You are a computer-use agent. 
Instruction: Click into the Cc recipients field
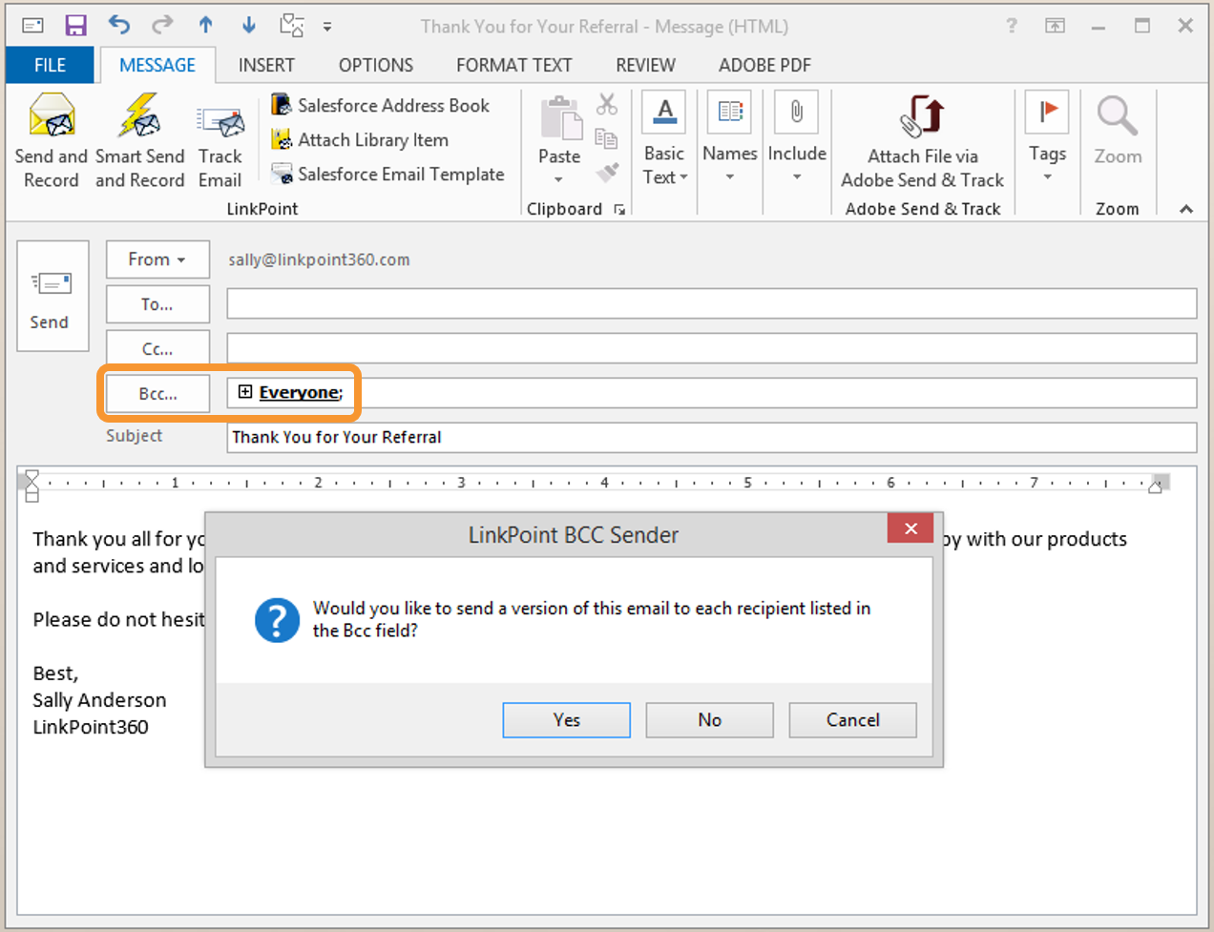(711, 348)
